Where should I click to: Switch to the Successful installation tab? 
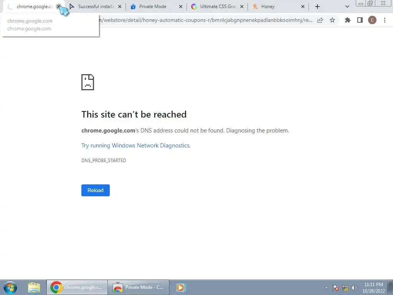tap(95, 7)
